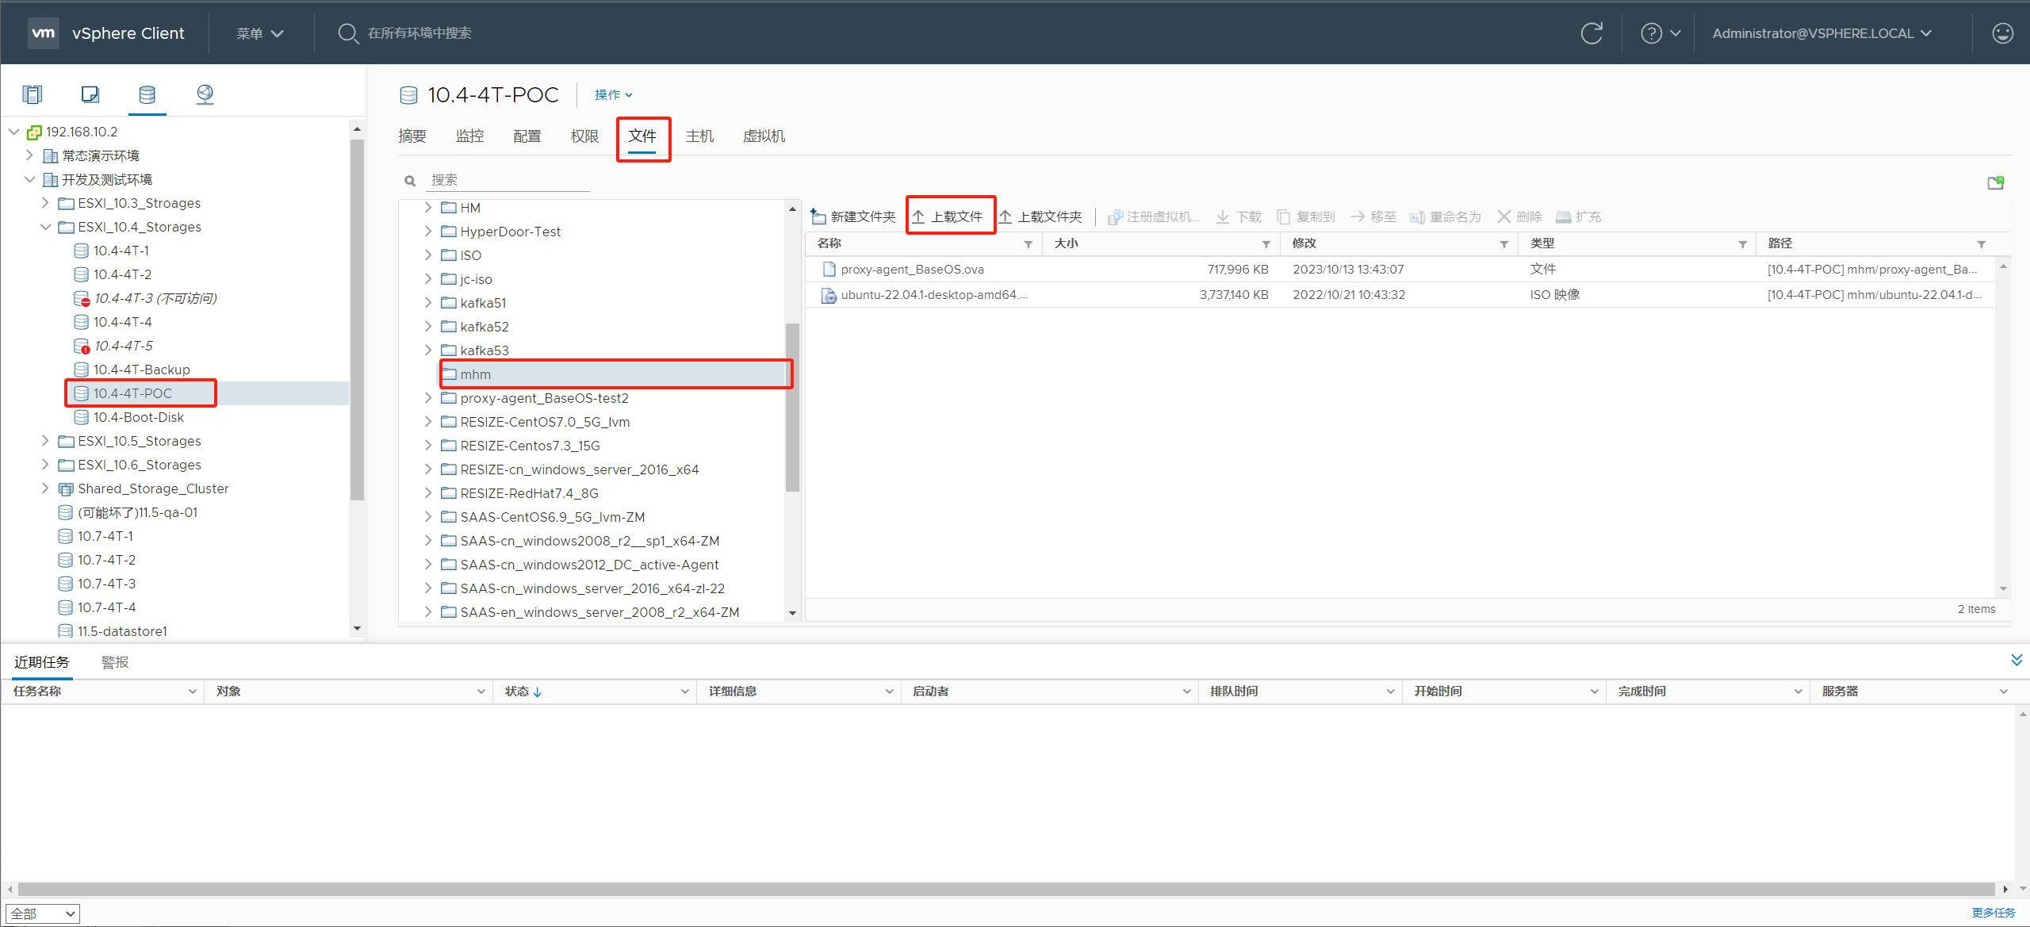The height and width of the screenshot is (927, 2030).
Task: Click the upload file icon button
Action: point(918,216)
